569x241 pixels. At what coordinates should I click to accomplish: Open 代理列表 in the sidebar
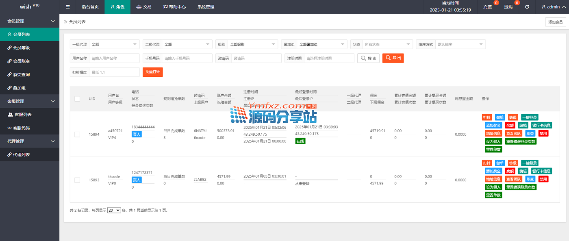21,155
